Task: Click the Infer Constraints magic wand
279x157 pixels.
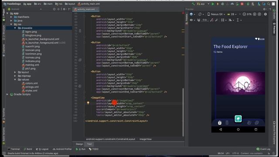Action: click(217, 20)
